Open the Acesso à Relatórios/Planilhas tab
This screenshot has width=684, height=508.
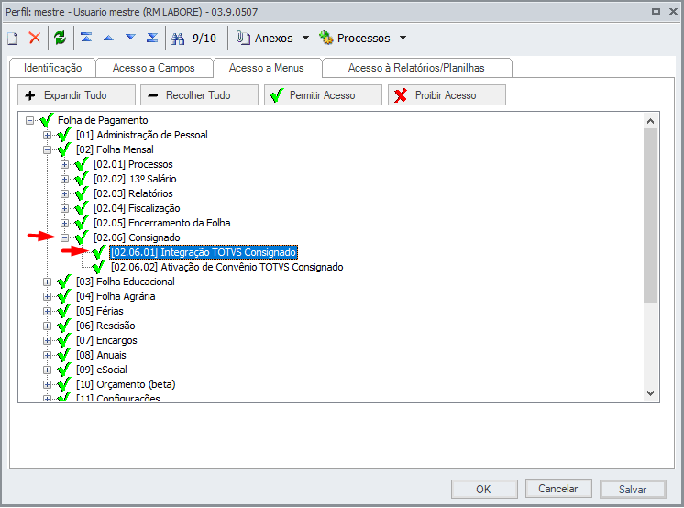[x=416, y=68]
